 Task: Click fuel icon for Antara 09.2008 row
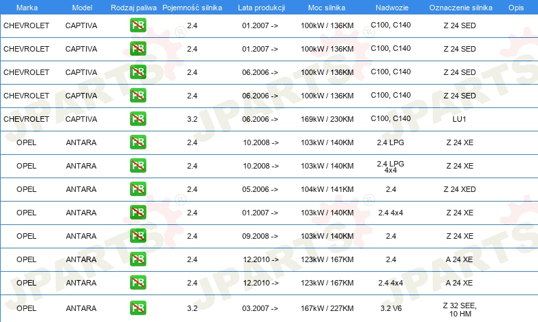pyautogui.click(x=138, y=235)
